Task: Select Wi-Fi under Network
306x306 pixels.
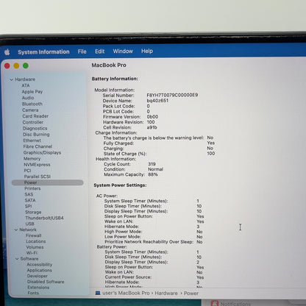Action: [x=32, y=253]
